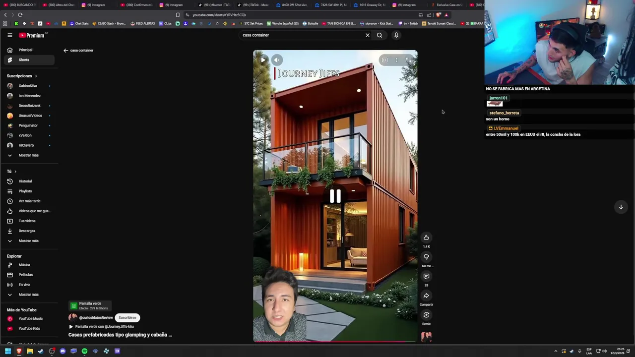The width and height of the screenshot is (635, 357).
Task: Open Ver más tarde list
Action: [x=29, y=201]
